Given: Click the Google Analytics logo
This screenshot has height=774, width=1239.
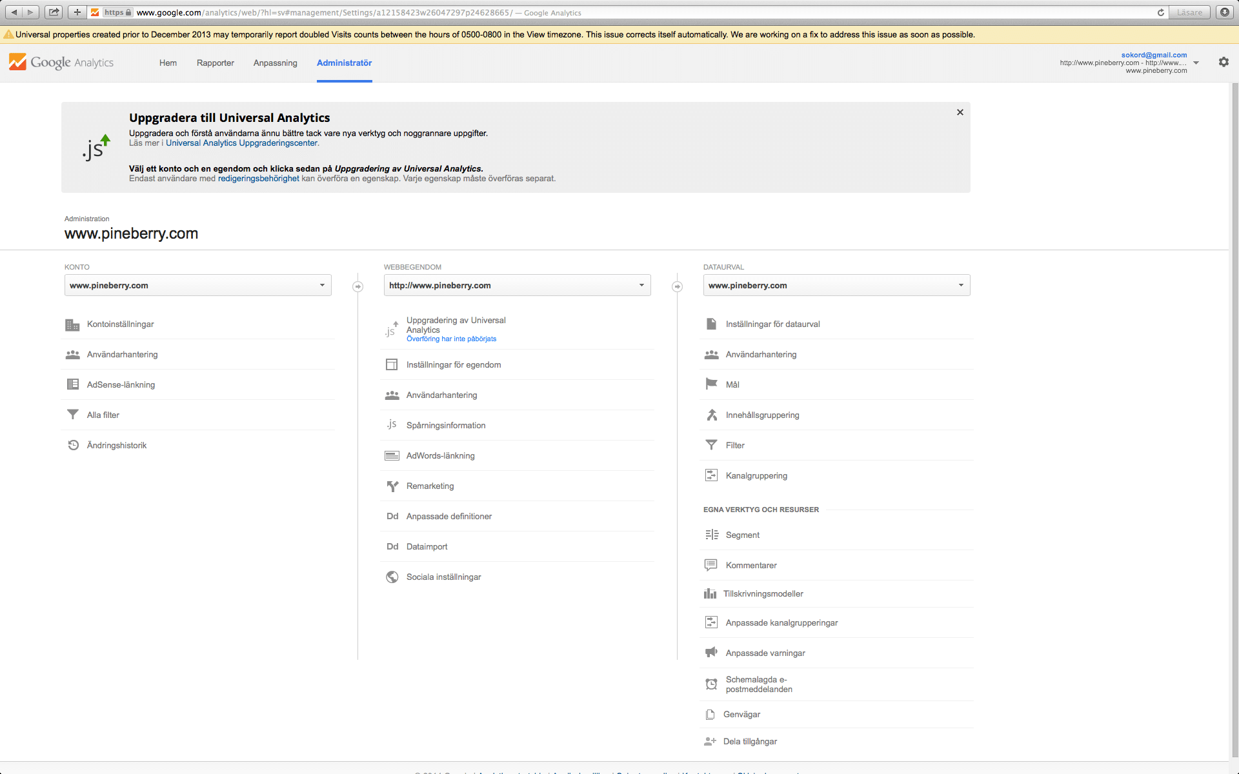Looking at the screenshot, I should coord(61,62).
